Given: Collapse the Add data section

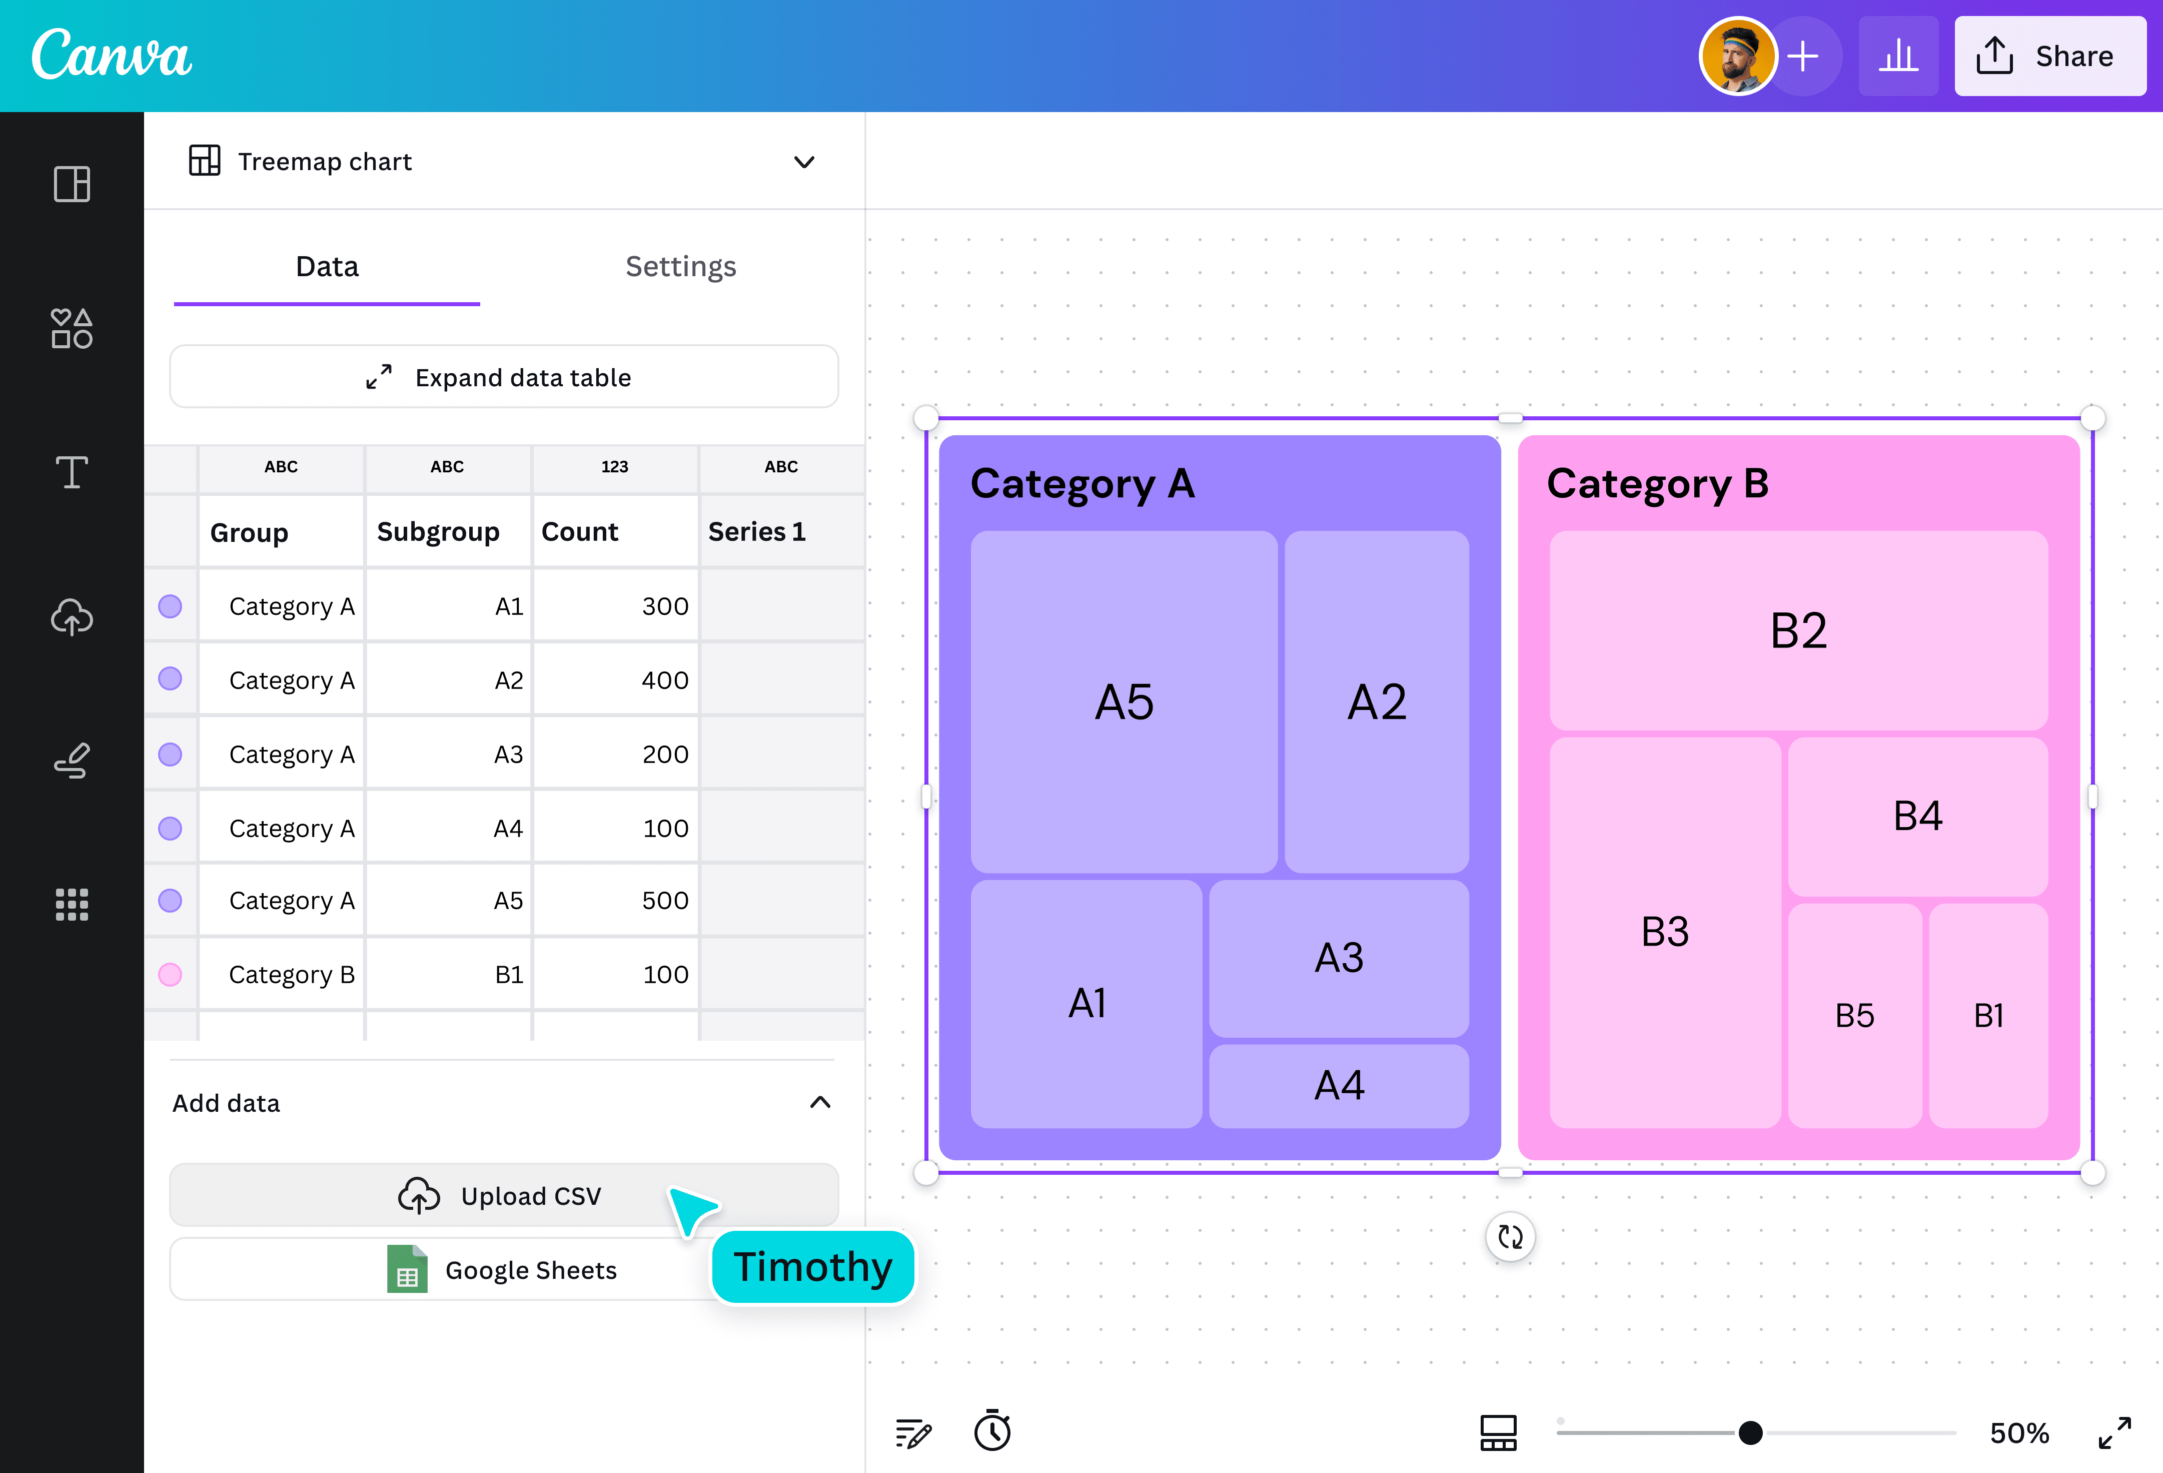Looking at the screenshot, I should [820, 1103].
